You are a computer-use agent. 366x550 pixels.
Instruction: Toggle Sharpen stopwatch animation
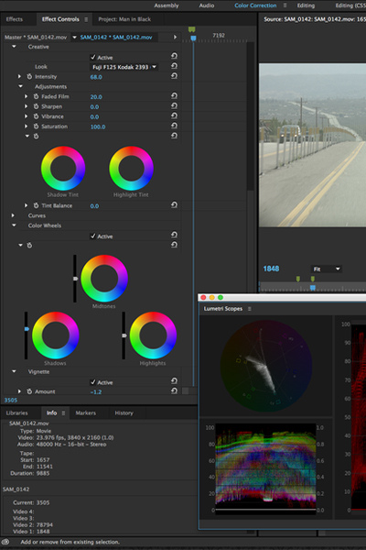[x=36, y=106]
